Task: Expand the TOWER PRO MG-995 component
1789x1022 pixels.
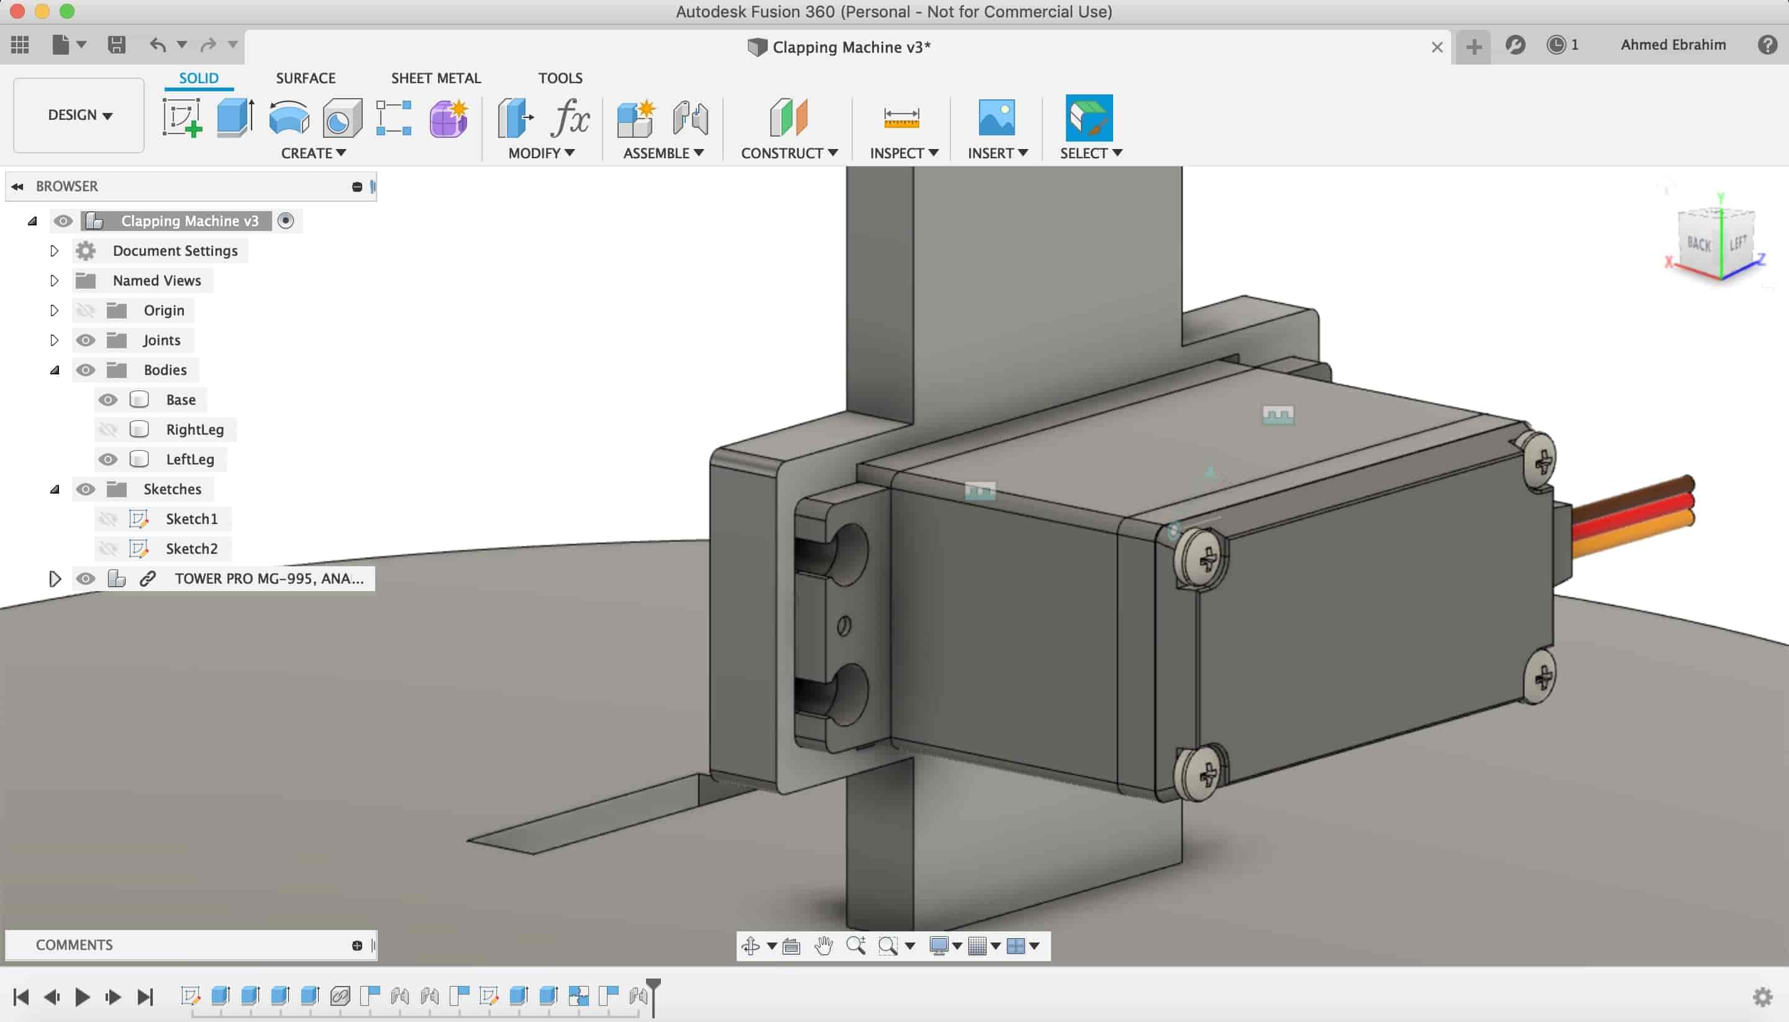Action: 55,579
